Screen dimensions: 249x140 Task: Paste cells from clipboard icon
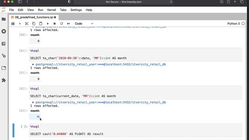40,24
